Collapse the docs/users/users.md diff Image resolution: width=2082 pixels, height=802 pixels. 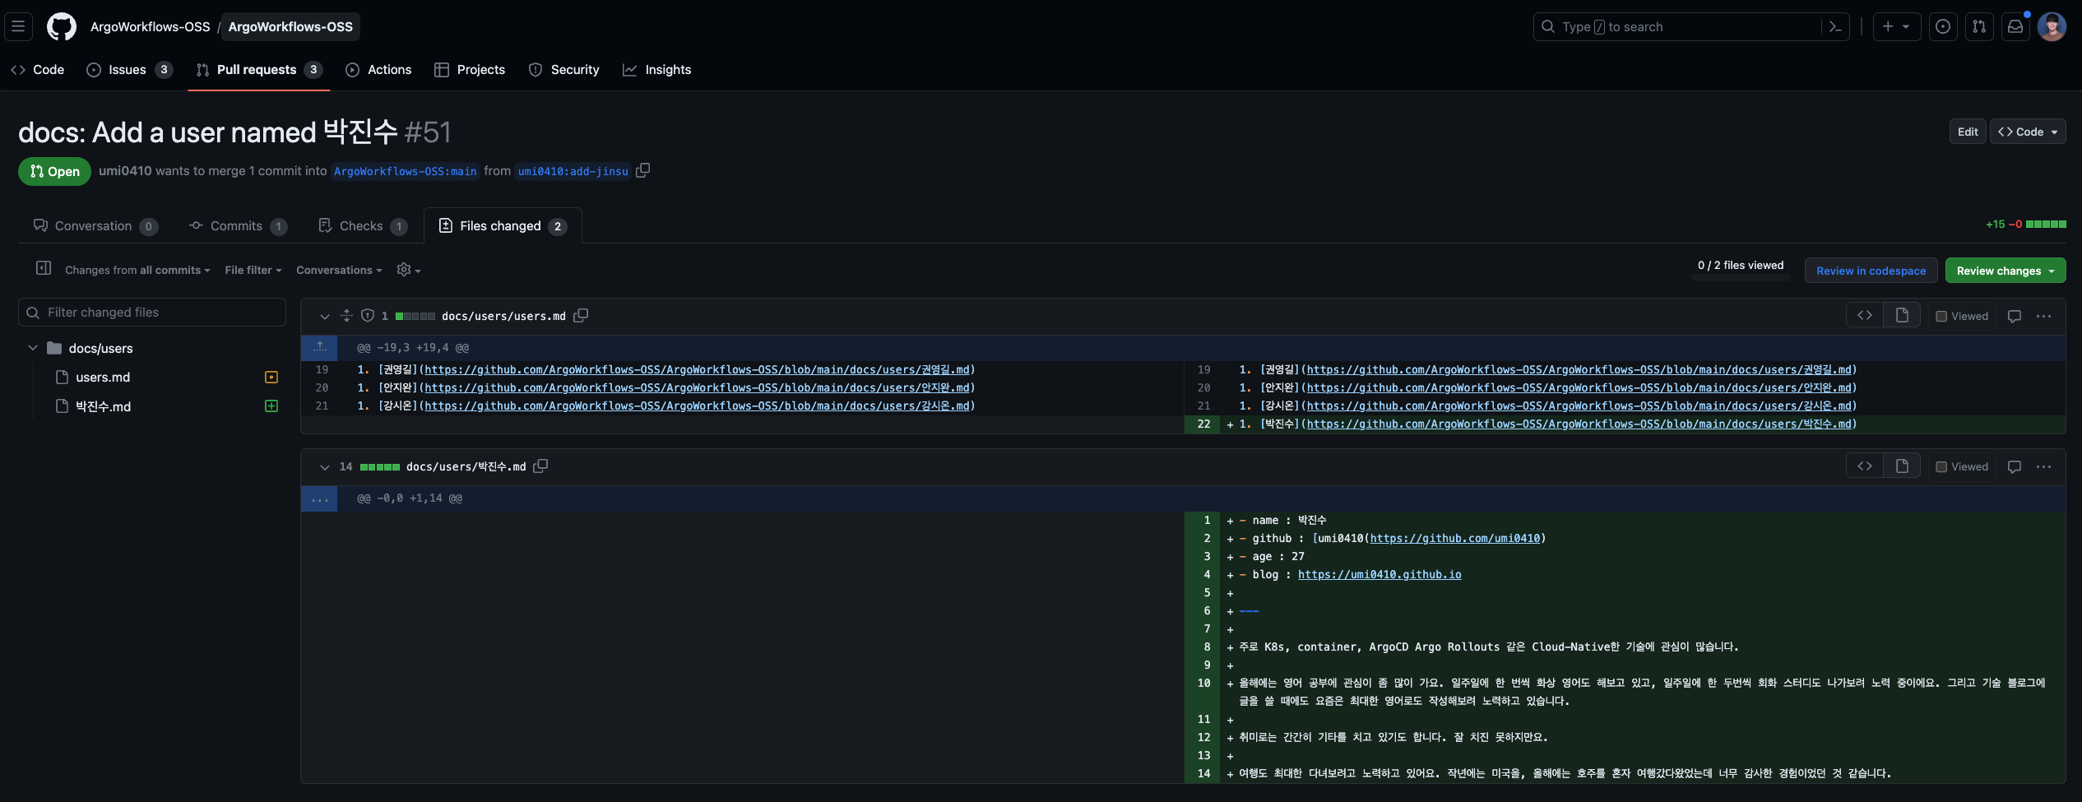point(324,316)
